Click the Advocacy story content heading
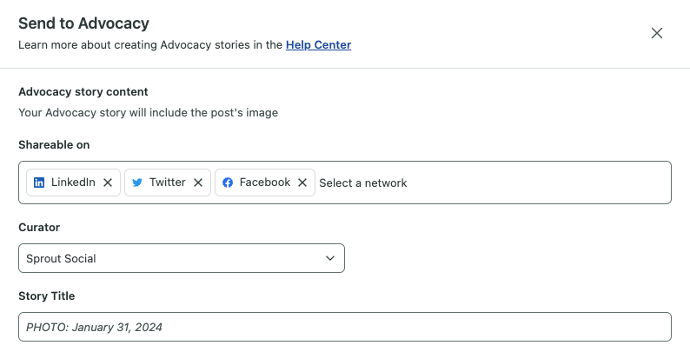Image resolution: width=690 pixels, height=352 pixels. click(83, 92)
